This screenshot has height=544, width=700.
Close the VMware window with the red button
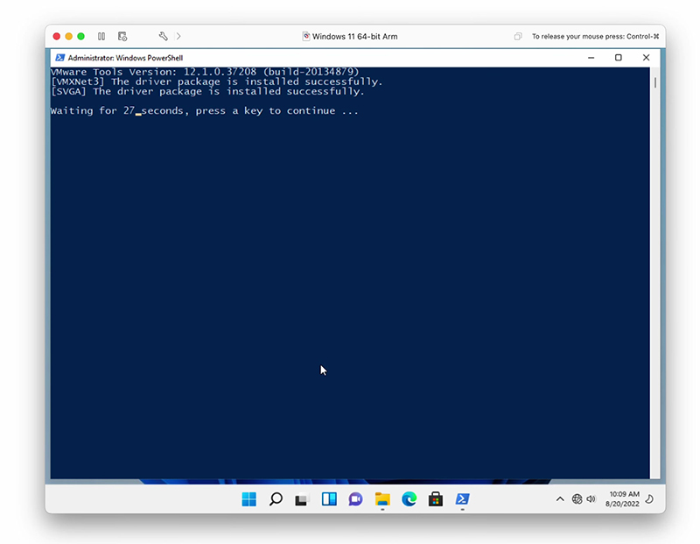[x=57, y=36]
